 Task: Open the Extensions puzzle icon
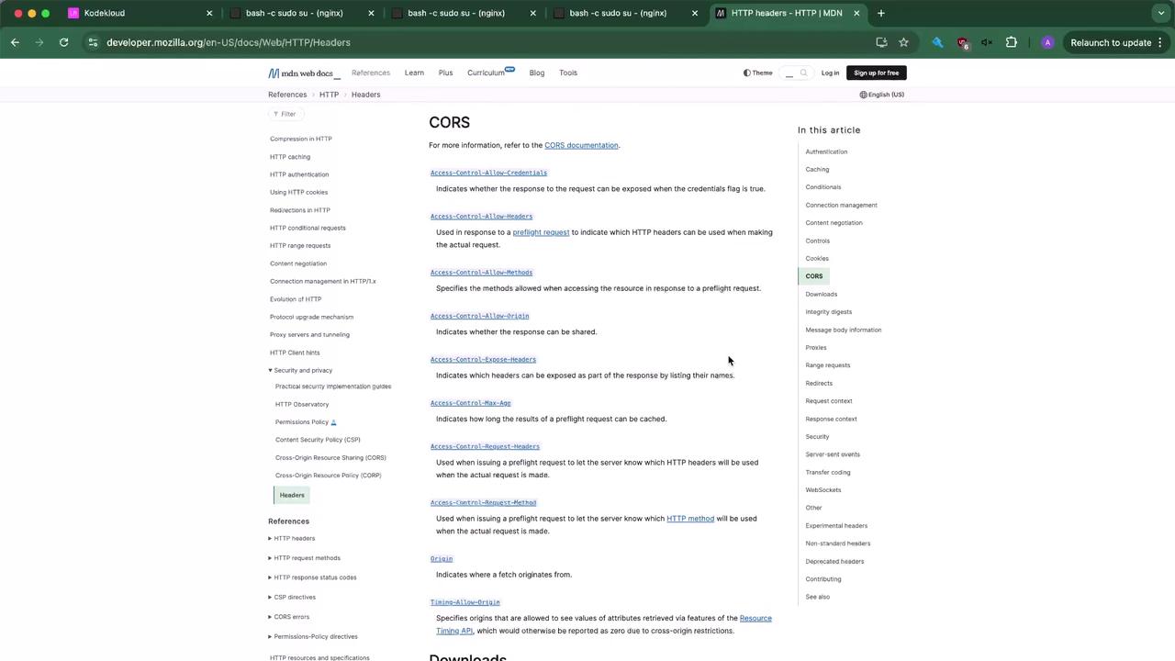1011,42
